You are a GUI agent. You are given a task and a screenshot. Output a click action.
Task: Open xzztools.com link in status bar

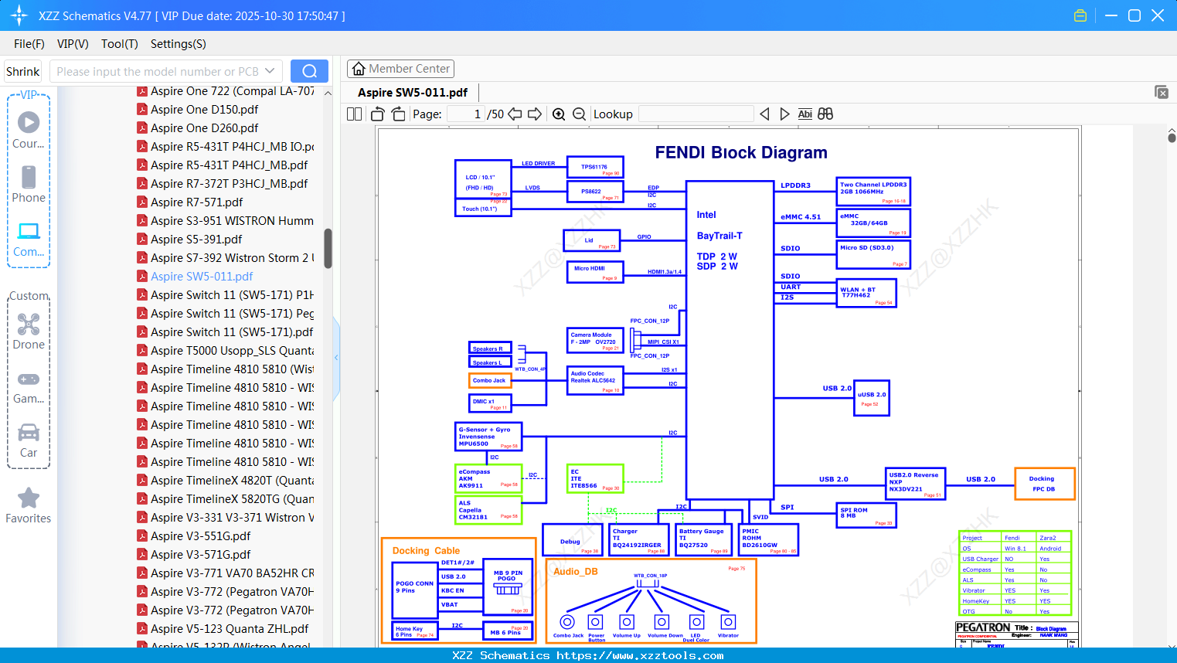640,655
